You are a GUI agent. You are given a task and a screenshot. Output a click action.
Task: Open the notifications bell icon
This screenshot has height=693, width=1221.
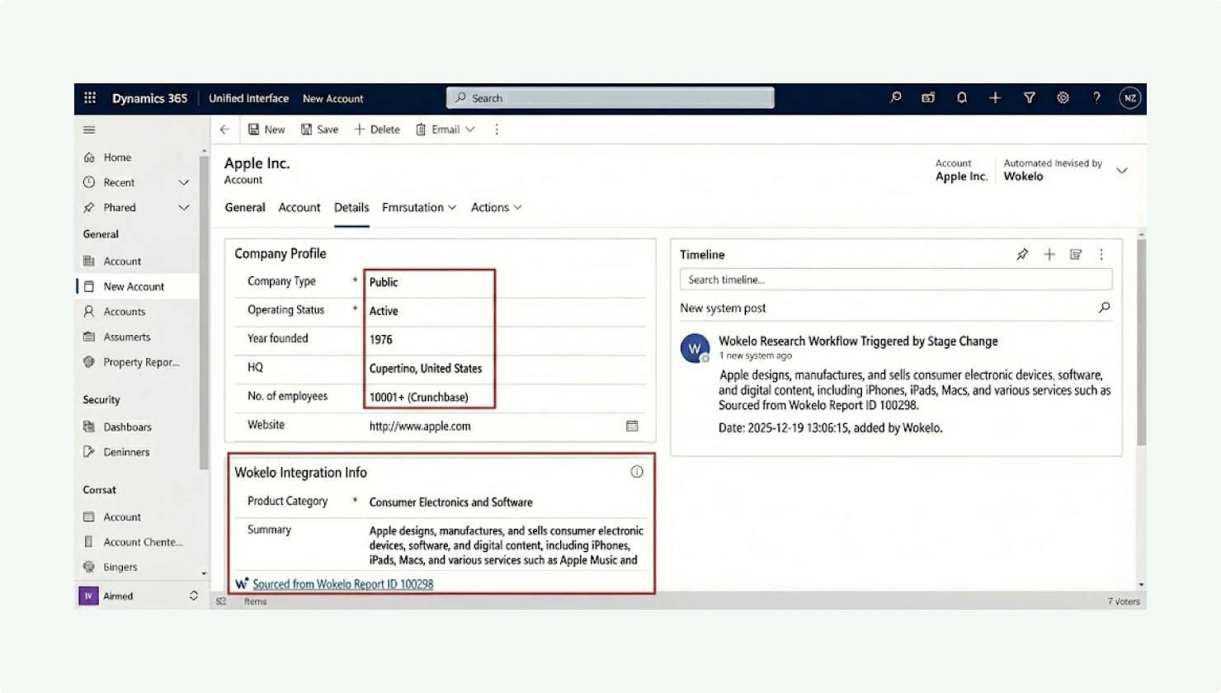tap(962, 97)
